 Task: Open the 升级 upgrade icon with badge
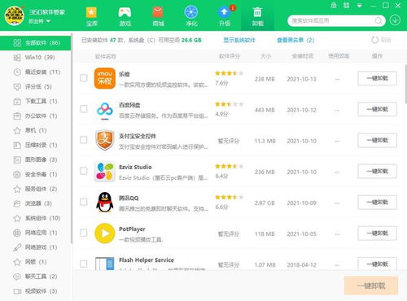coord(225,12)
